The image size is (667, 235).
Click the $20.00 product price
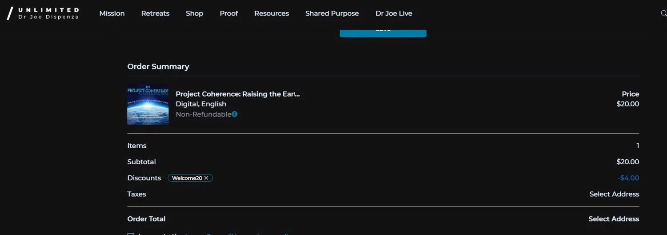click(628, 104)
